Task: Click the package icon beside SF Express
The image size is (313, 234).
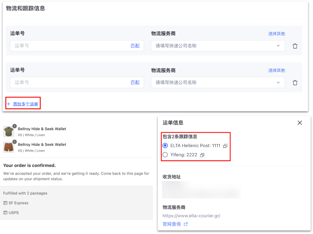Action: tap(5, 203)
